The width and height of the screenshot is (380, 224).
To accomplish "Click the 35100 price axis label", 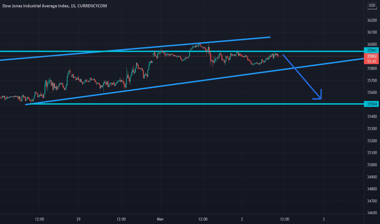I will [372, 153].
